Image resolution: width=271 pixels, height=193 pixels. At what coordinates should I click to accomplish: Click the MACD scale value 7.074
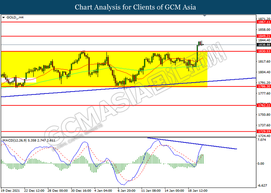(x=262, y=140)
